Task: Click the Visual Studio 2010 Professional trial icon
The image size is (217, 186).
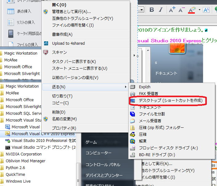Action: pos(7,141)
